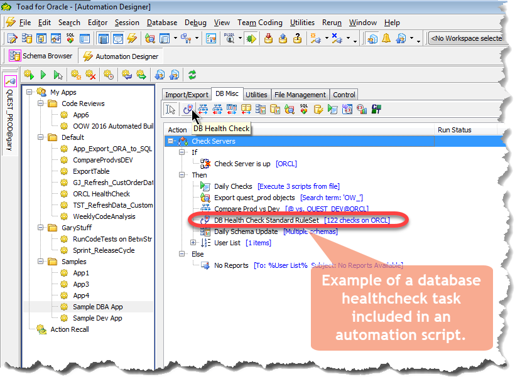515x377 pixels.
Task: Click the SQL Optimizer hearts icon in DB Misc toolbar
Action: tap(304, 109)
